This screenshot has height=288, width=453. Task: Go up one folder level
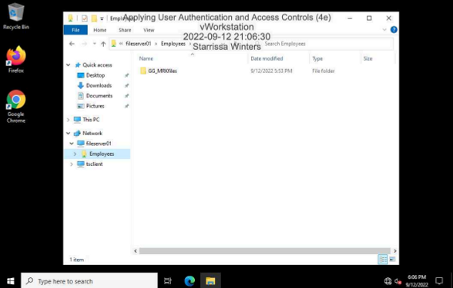[x=103, y=44]
